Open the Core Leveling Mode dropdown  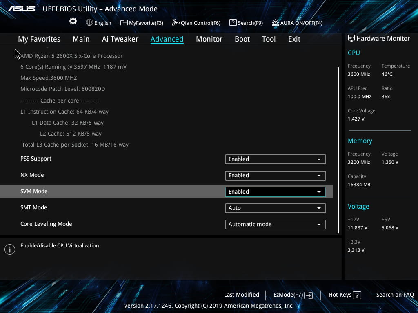coord(276,225)
